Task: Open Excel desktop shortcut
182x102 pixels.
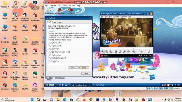Action: tap(35, 75)
